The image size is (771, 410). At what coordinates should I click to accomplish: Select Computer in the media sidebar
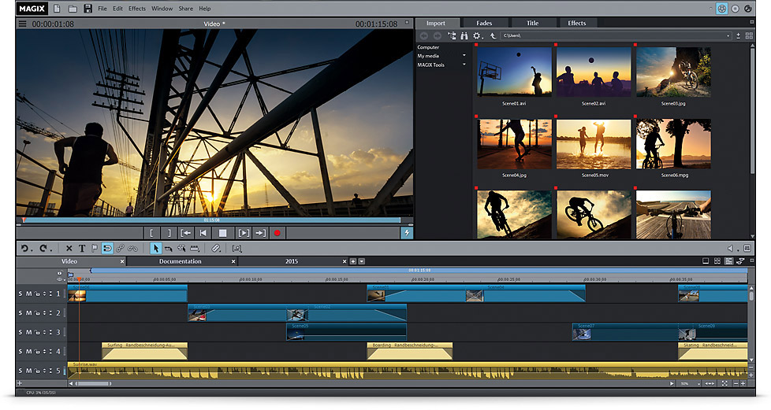click(428, 47)
